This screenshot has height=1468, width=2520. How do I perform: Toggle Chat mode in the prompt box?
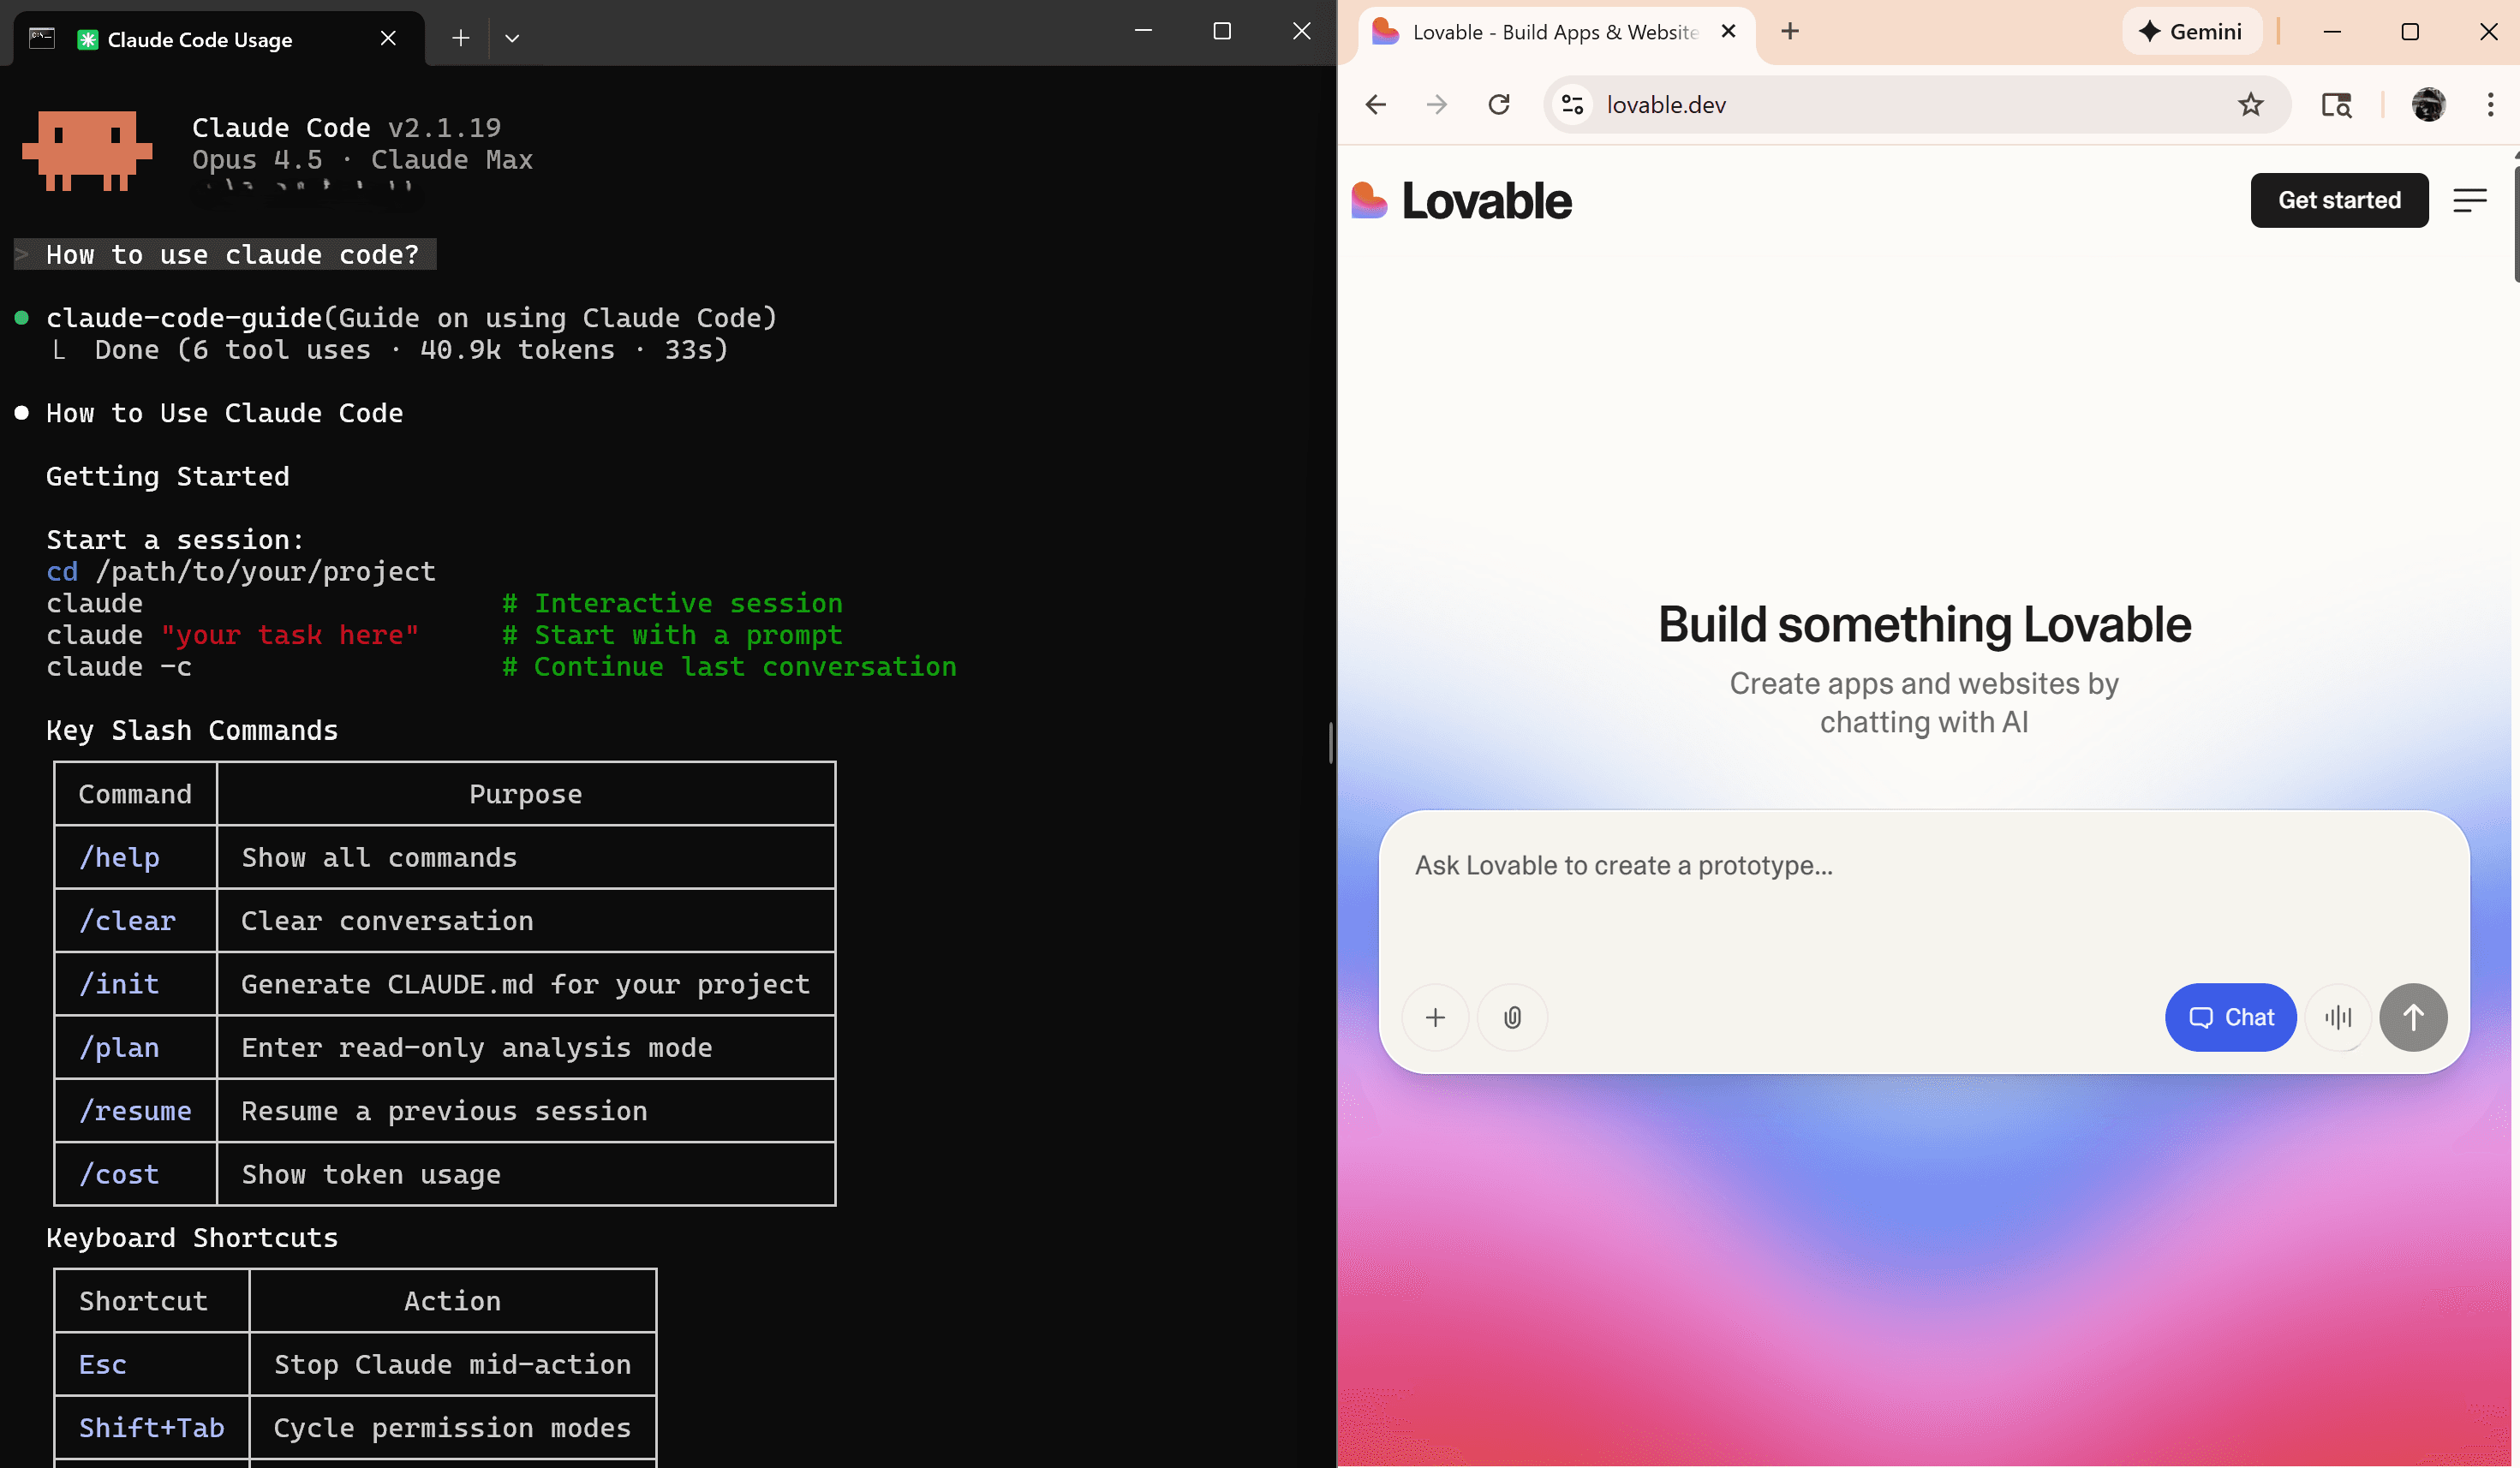[2231, 1017]
